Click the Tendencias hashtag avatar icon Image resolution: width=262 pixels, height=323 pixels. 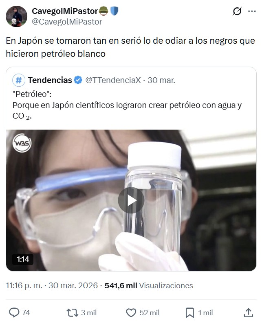point(19,80)
